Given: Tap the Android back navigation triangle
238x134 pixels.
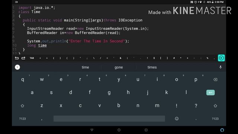Looking at the screenshot, I should (92, 130).
